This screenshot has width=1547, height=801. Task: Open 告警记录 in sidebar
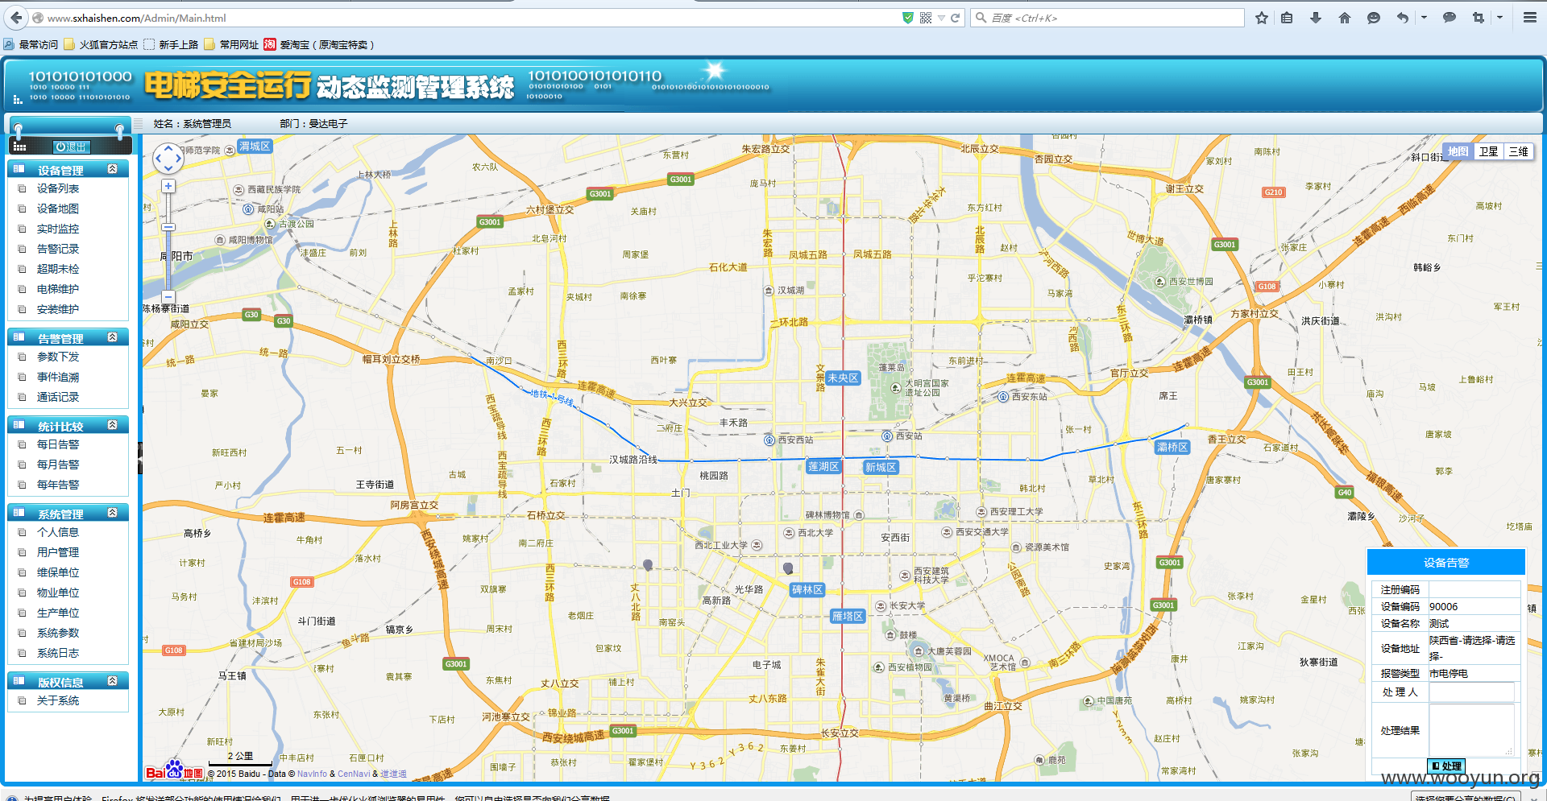(58, 249)
